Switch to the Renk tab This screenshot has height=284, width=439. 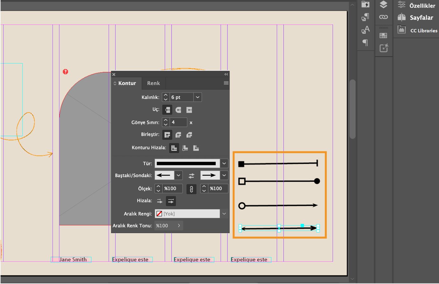click(153, 83)
